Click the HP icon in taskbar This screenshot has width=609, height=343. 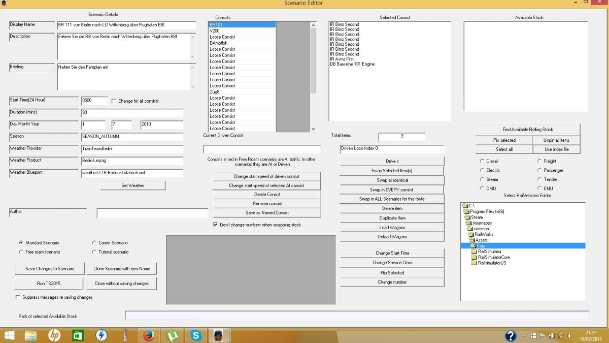point(54,335)
